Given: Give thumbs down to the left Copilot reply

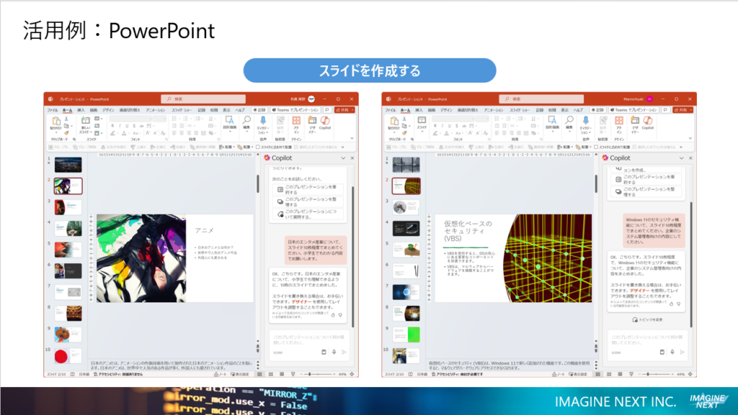Looking at the screenshot, I should (x=340, y=315).
